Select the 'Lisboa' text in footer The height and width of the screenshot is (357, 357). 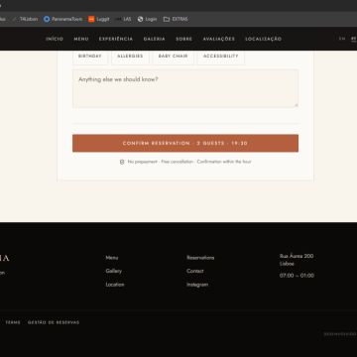pos(287,264)
